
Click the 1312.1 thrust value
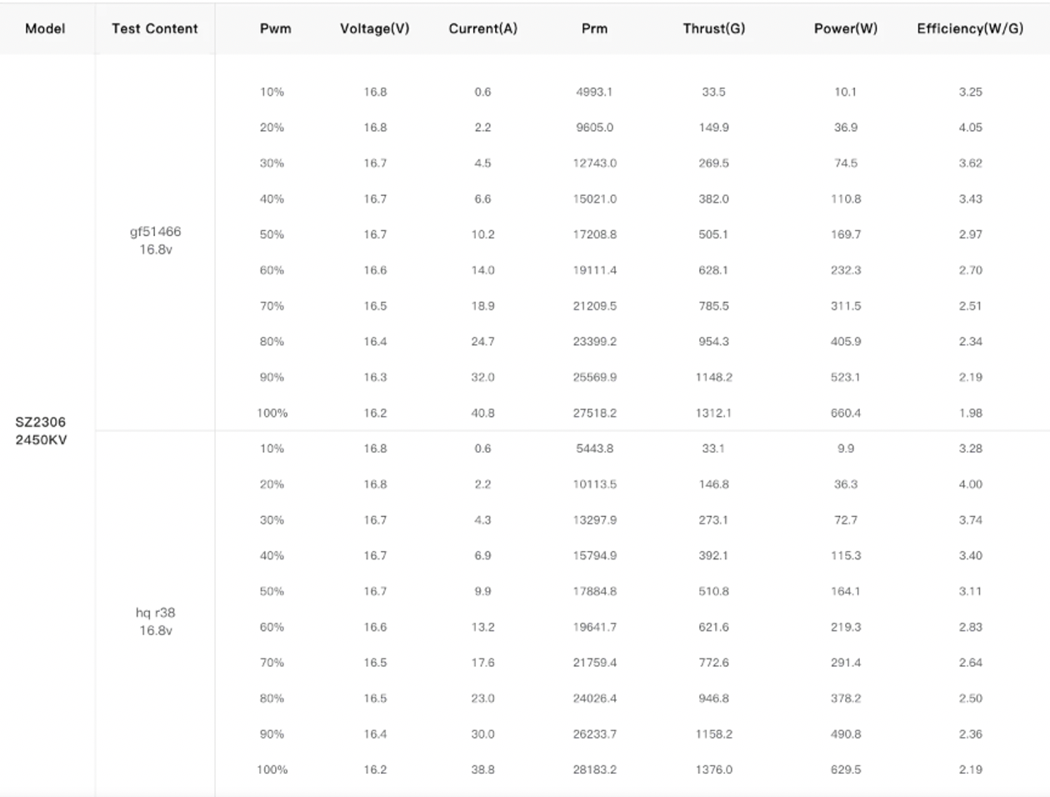(x=714, y=413)
